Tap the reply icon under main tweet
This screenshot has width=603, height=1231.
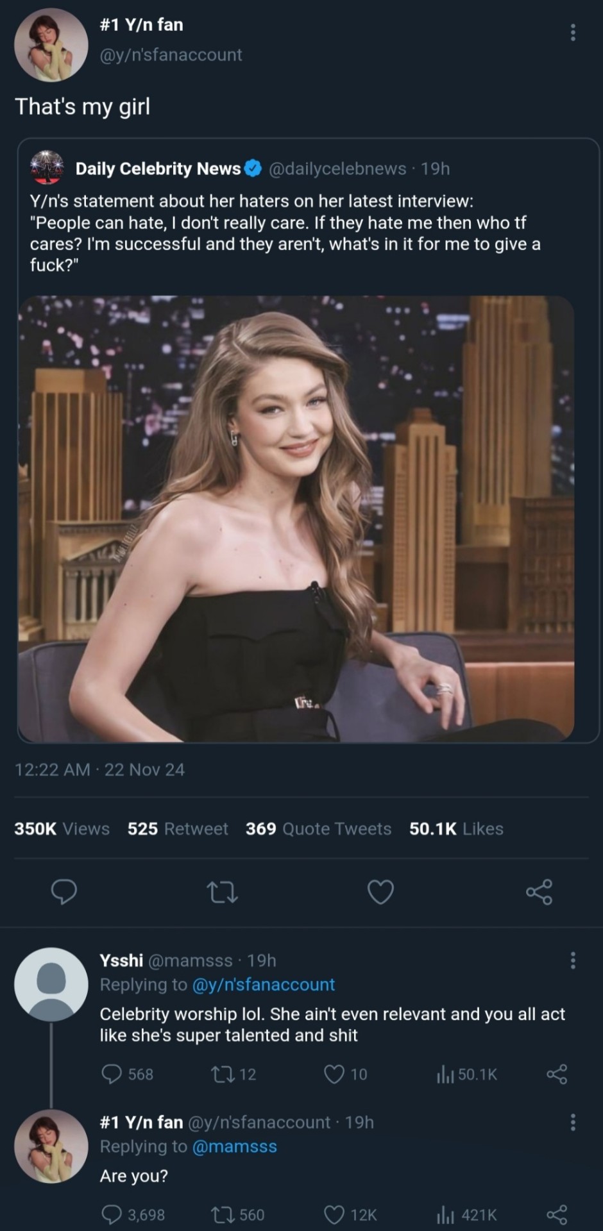[64, 891]
